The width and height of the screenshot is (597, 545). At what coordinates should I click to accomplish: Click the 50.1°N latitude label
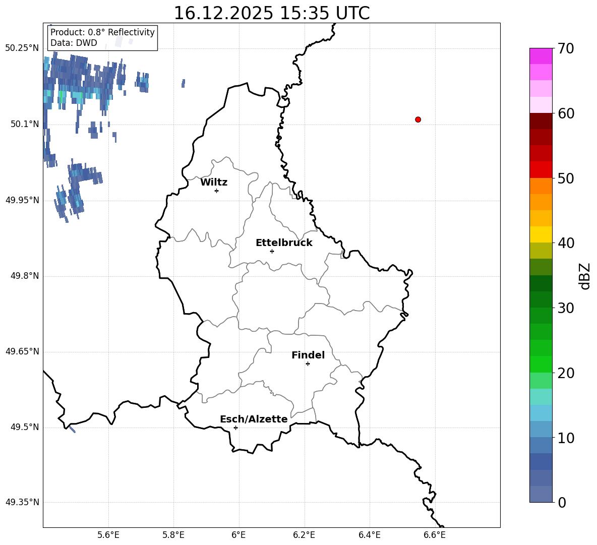25,124
